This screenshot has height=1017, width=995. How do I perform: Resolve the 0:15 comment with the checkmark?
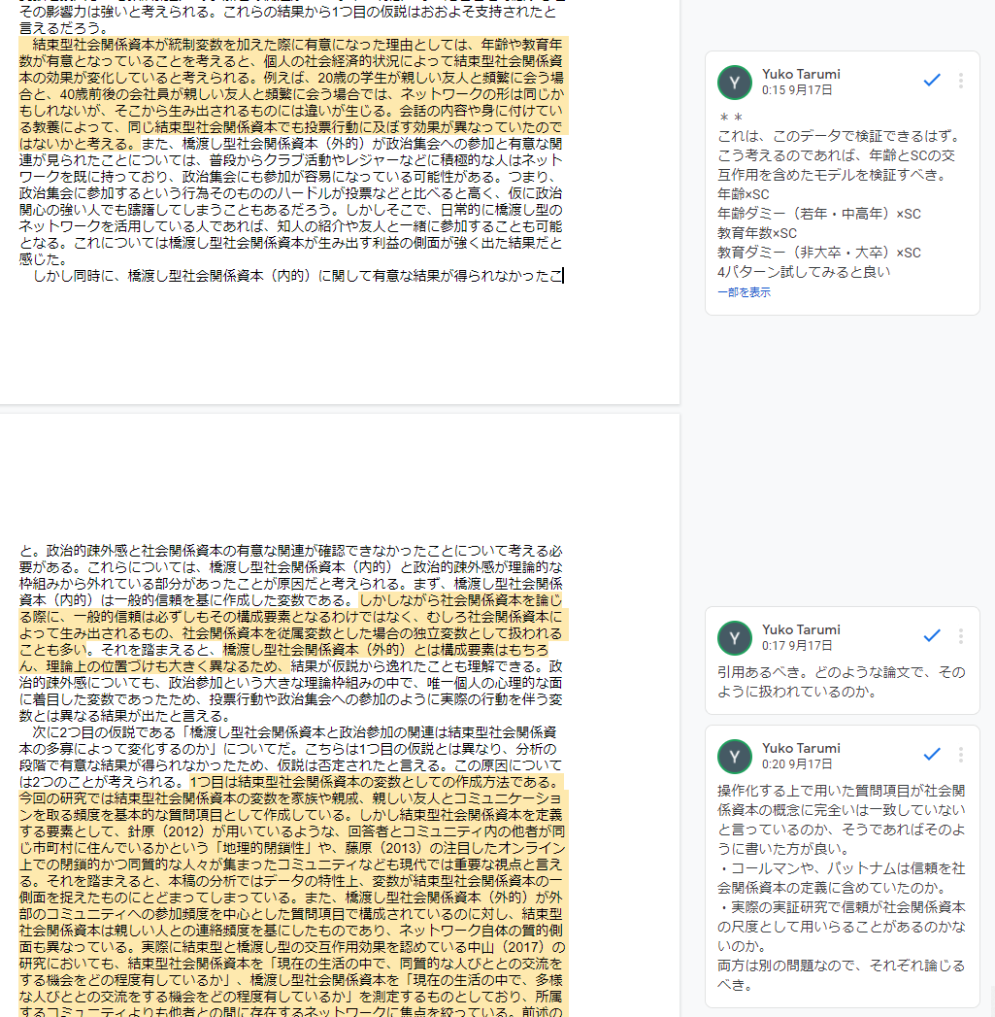[x=932, y=81]
